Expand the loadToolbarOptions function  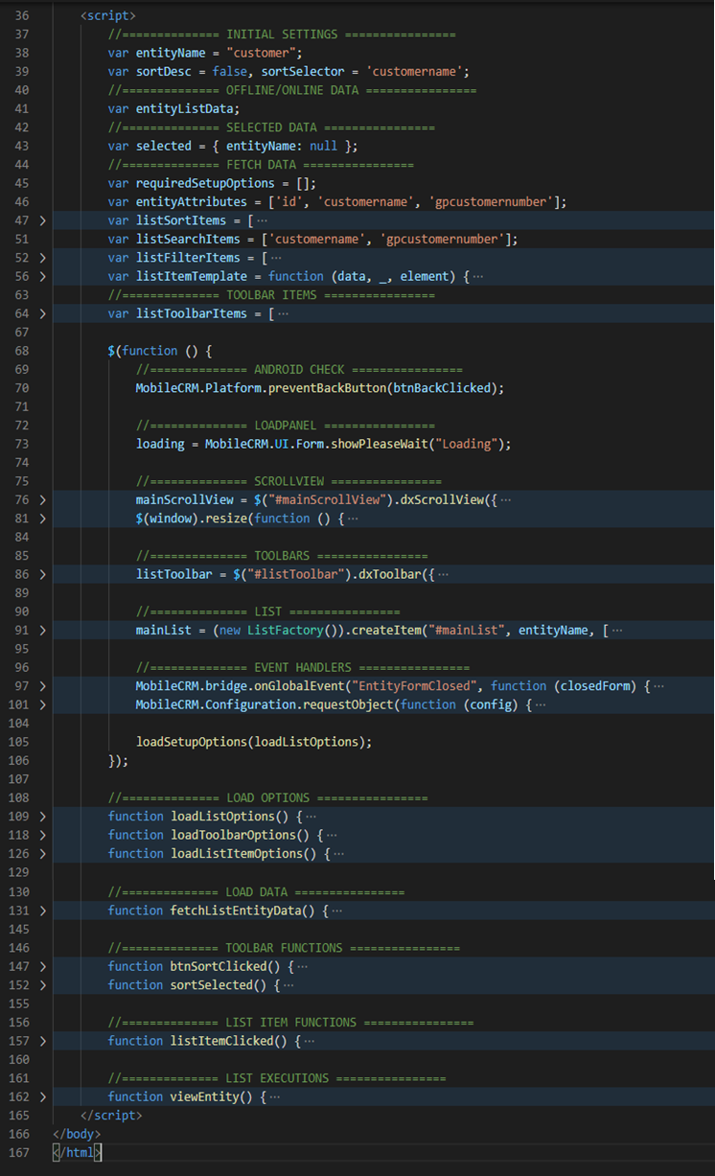42,835
